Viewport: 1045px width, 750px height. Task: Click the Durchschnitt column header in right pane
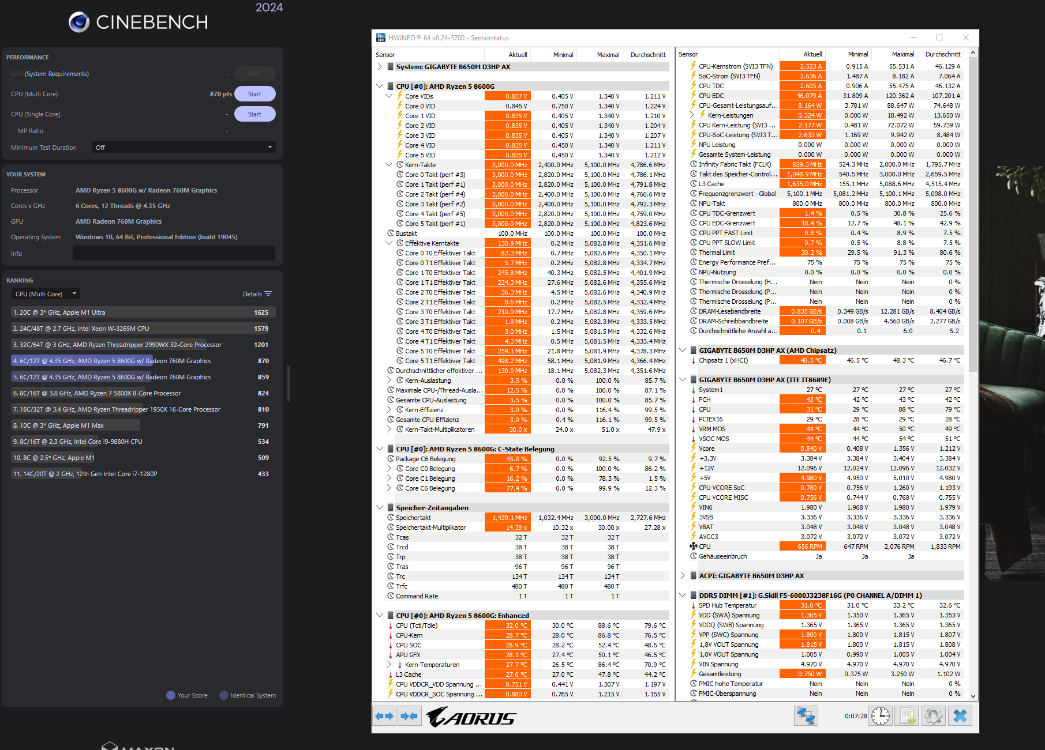(941, 54)
